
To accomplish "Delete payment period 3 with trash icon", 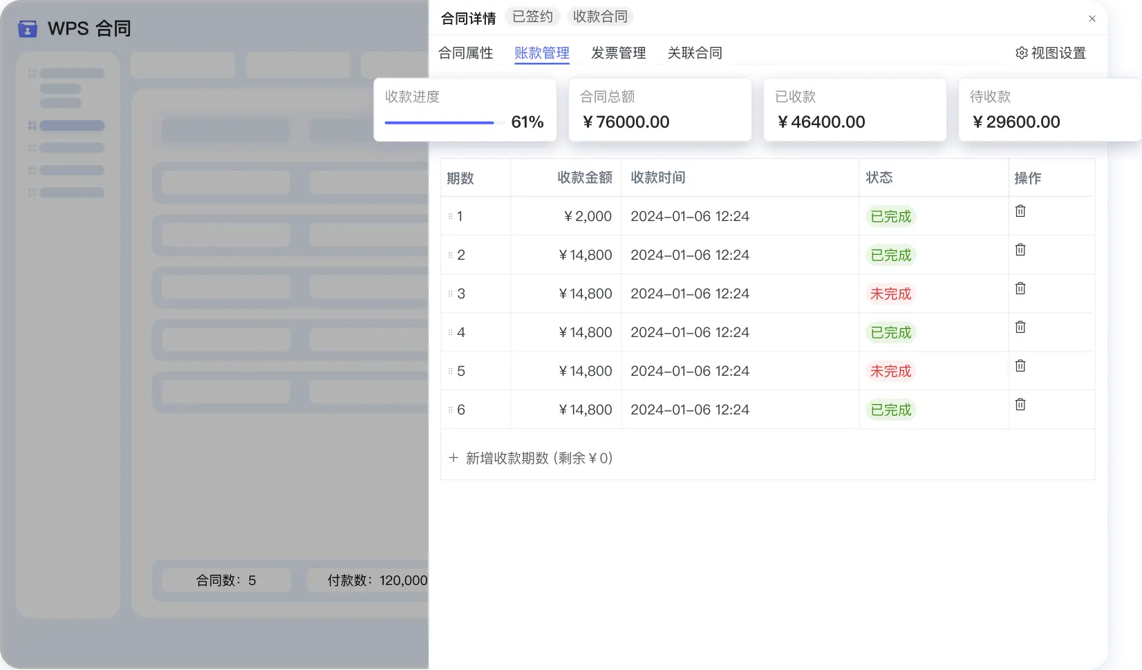I will point(1020,288).
